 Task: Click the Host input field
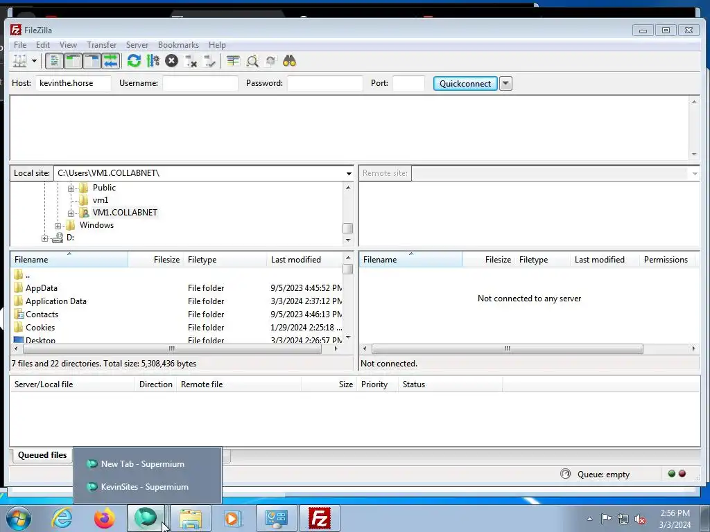coord(73,83)
